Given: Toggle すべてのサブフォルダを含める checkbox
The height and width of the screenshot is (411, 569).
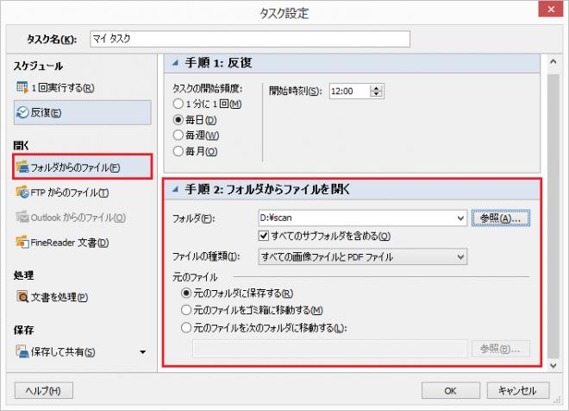Looking at the screenshot, I should pyautogui.click(x=264, y=236).
